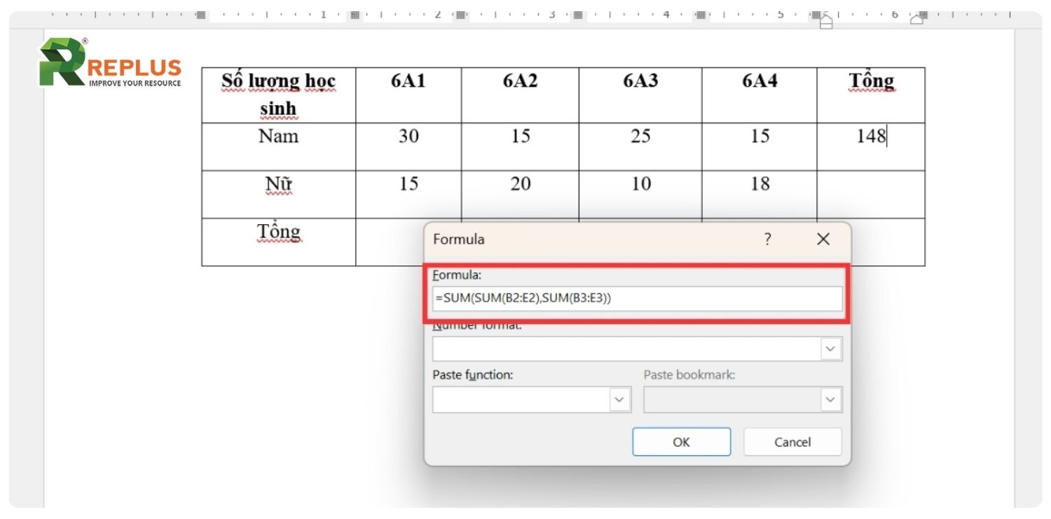The height and width of the screenshot is (519, 1051).
Task: Select the Nam 6A1 cell with 30
Action: 408,146
